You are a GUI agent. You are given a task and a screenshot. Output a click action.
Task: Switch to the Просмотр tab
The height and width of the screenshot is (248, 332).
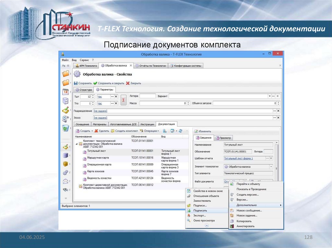point(223,138)
